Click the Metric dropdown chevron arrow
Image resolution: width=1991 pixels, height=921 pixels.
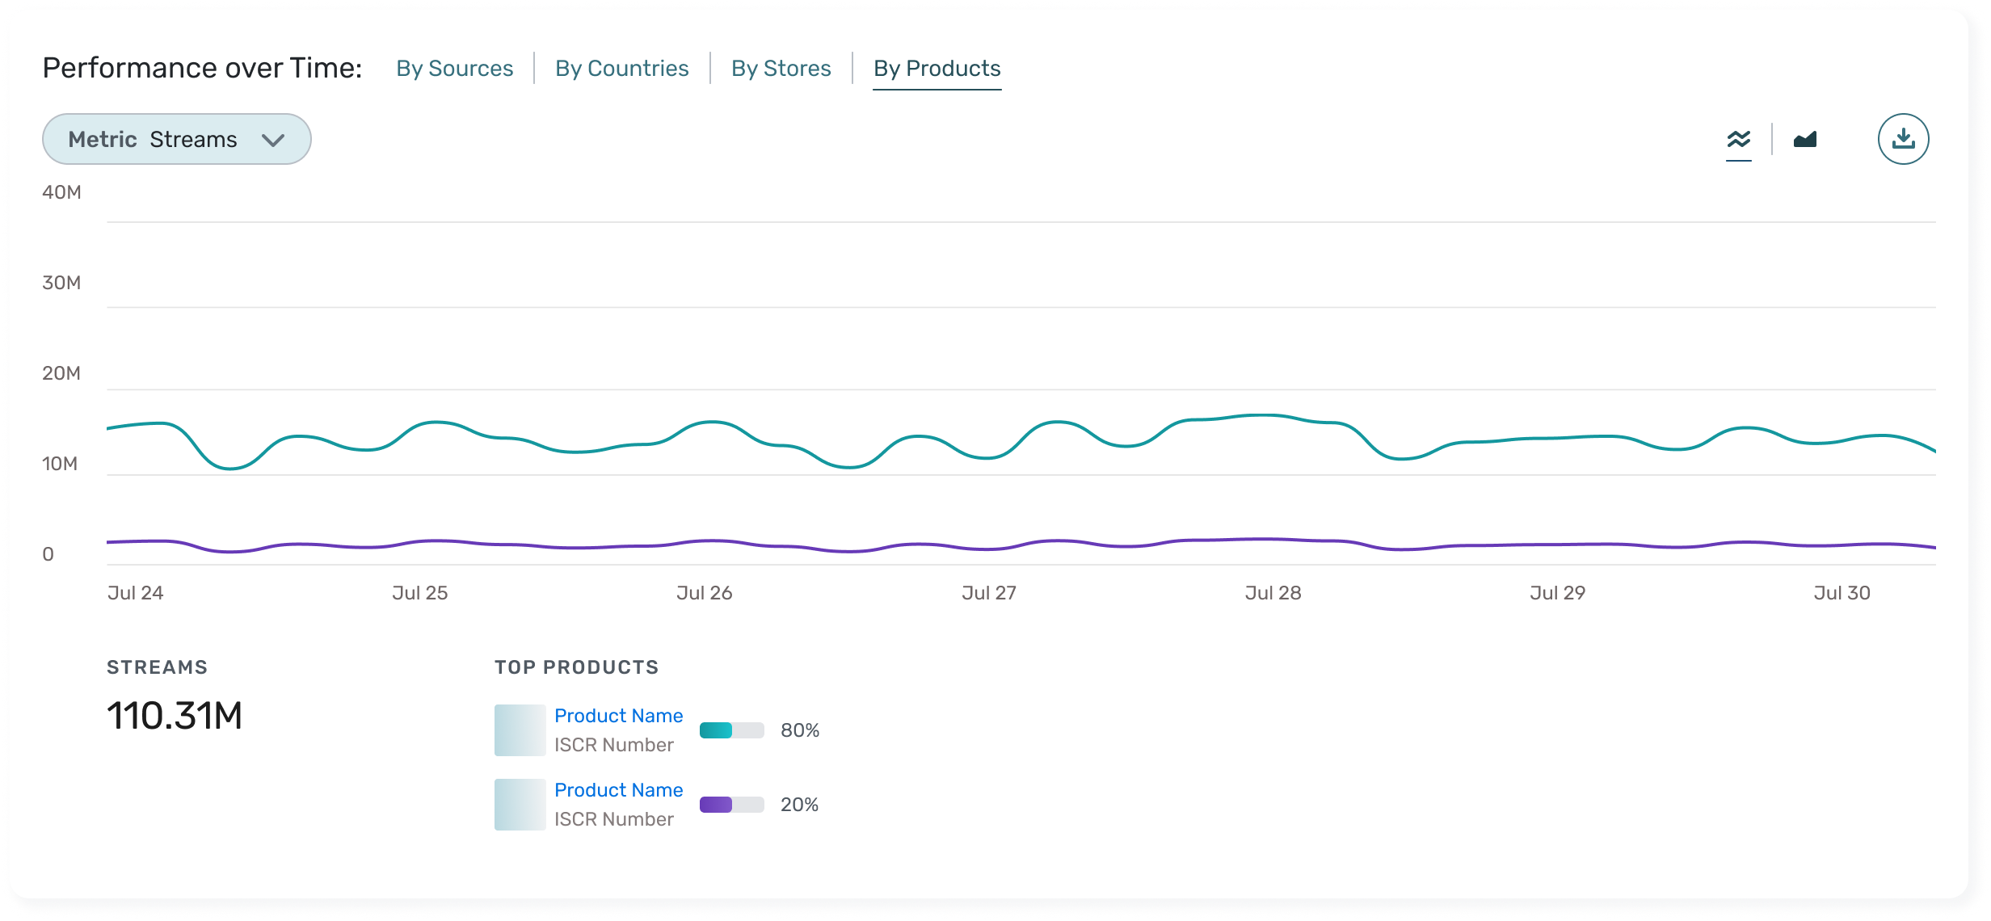point(273,140)
